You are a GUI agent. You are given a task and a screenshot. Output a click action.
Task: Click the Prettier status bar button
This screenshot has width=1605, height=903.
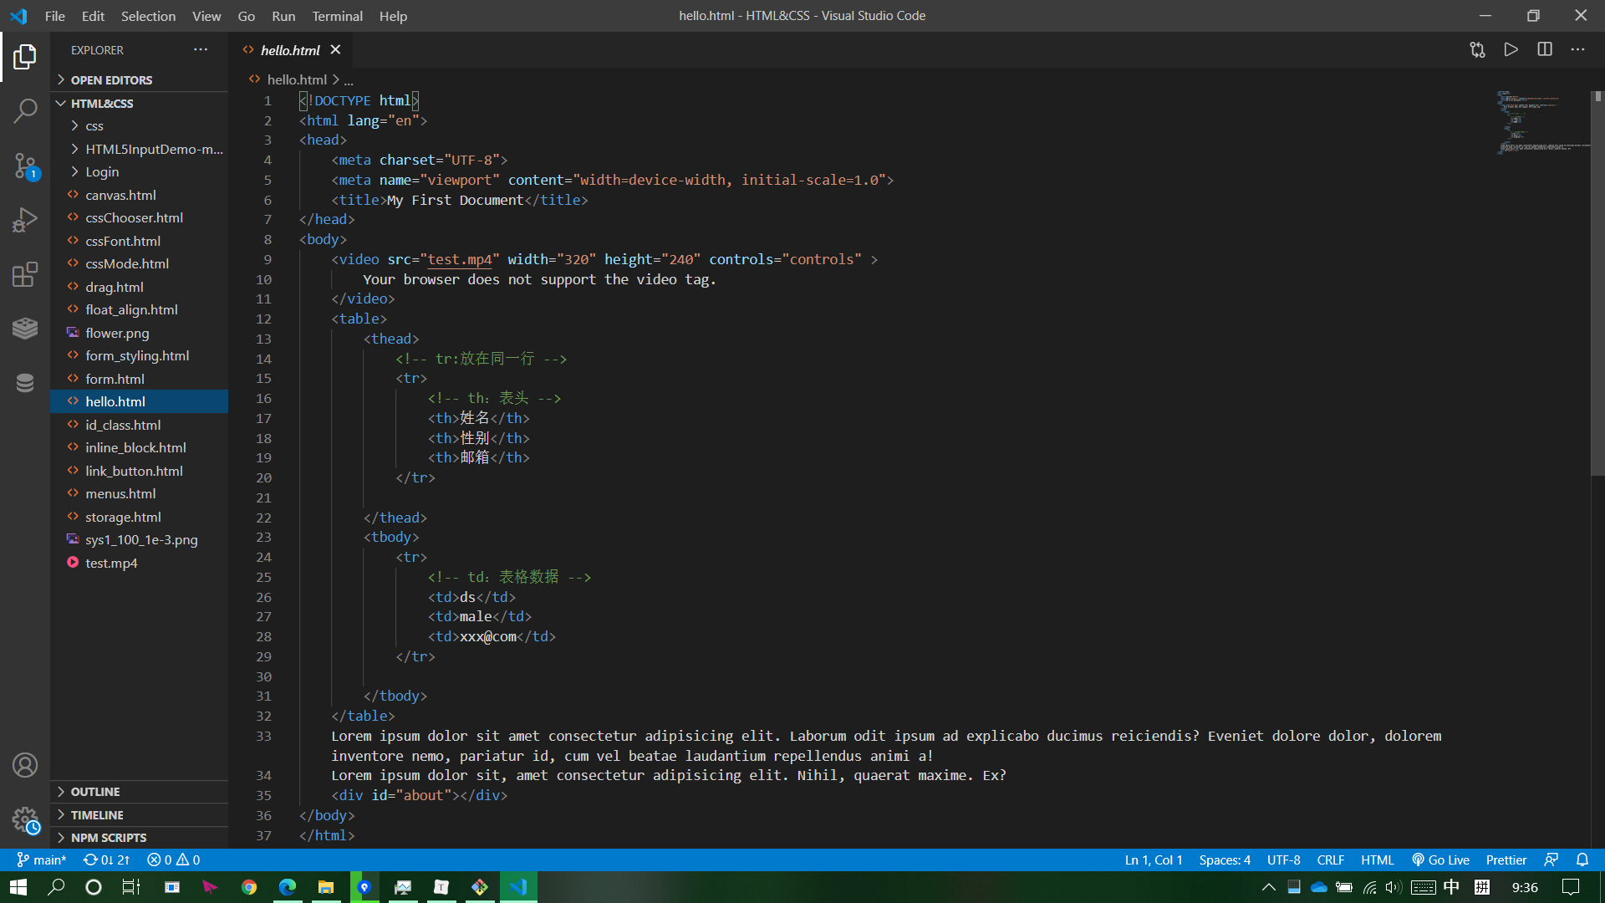coord(1506,860)
